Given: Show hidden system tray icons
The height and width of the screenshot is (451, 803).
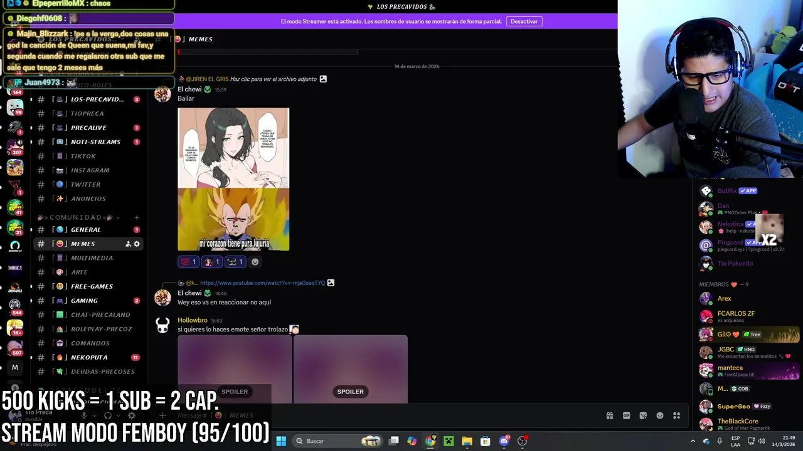Looking at the screenshot, I should pyautogui.click(x=693, y=441).
